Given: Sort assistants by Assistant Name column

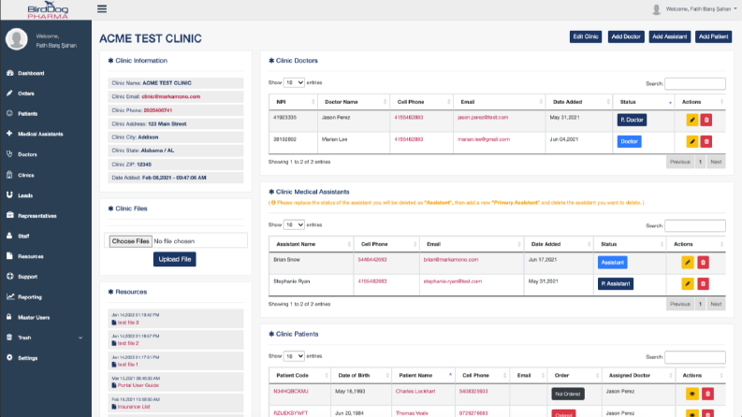Looking at the screenshot, I should click(311, 244).
